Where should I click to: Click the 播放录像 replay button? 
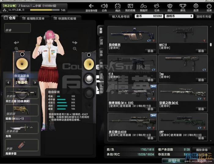202,150
